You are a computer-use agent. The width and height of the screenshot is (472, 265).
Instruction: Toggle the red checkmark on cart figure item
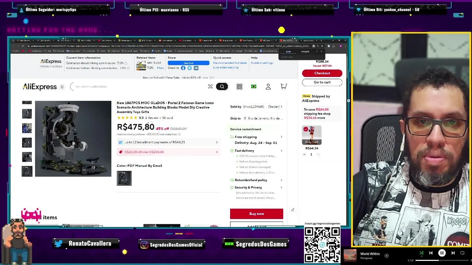click(x=306, y=129)
